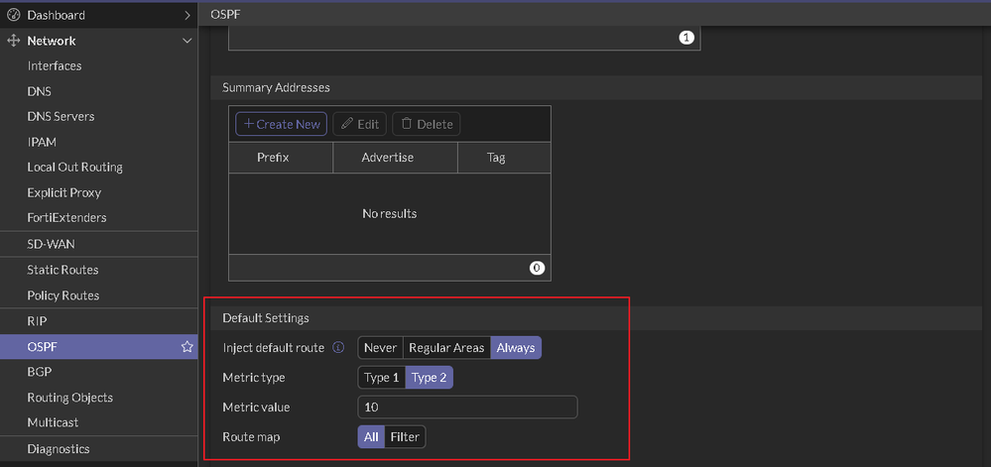
Task: Click the Network cross-arrows icon
Action: (14, 41)
